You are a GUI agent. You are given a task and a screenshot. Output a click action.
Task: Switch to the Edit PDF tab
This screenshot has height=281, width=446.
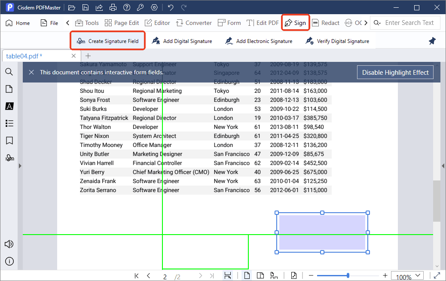pyautogui.click(x=263, y=23)
